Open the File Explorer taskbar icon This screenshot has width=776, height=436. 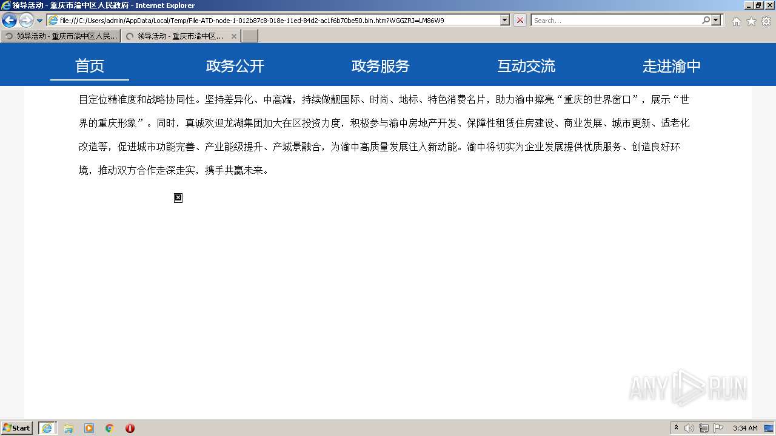point(69,428)
